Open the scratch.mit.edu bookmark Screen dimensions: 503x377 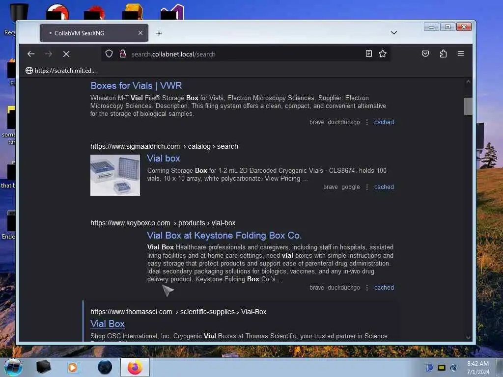click(x=60, y=71)
